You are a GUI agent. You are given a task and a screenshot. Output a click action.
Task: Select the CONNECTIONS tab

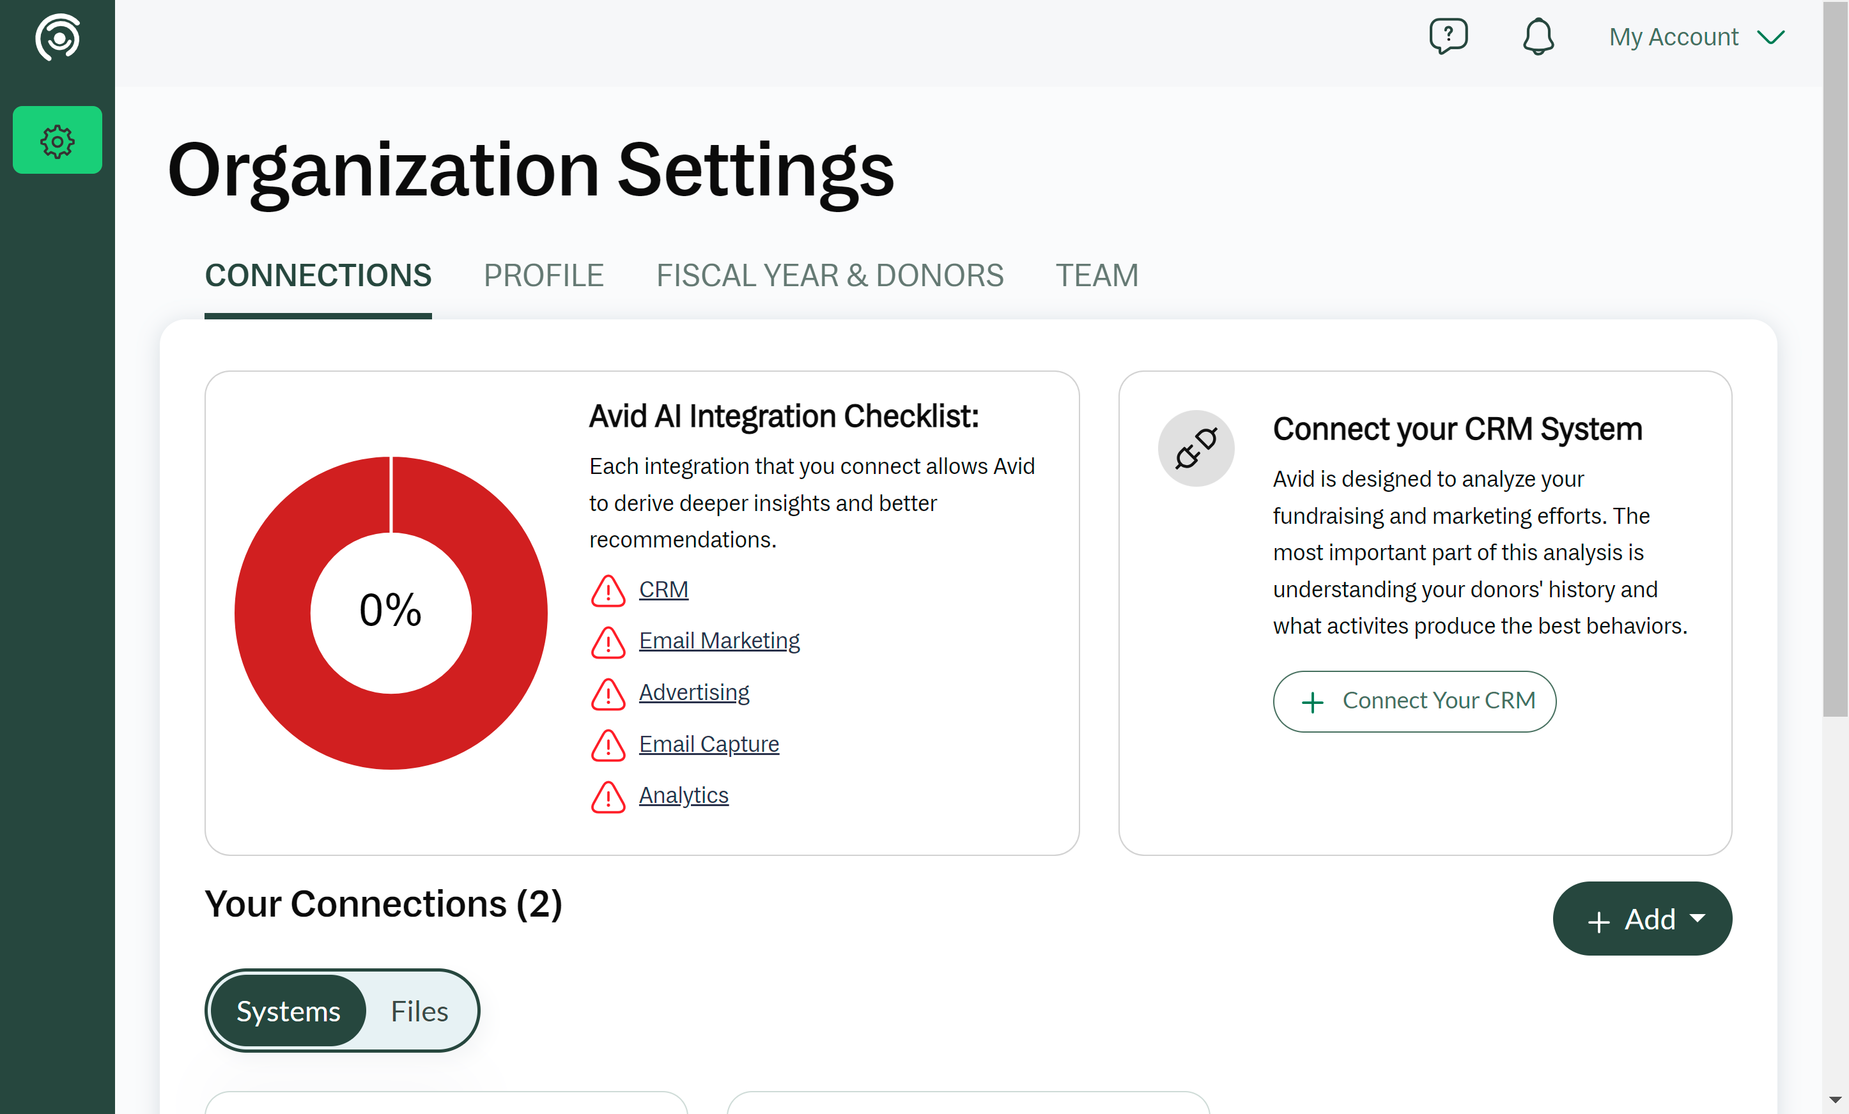[x=318, y=276]
